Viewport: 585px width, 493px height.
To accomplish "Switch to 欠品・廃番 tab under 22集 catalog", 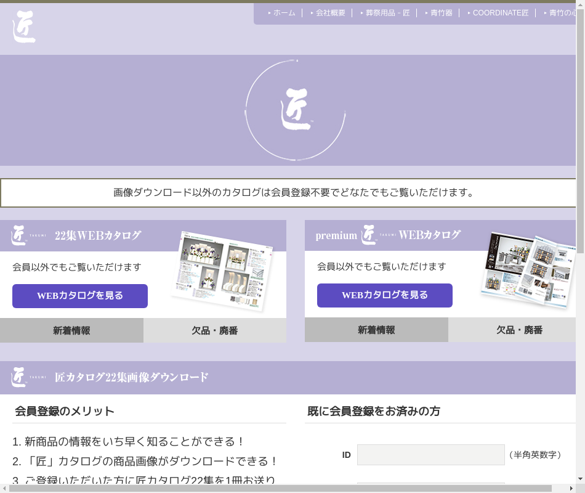I will click(x=214, y=330).
